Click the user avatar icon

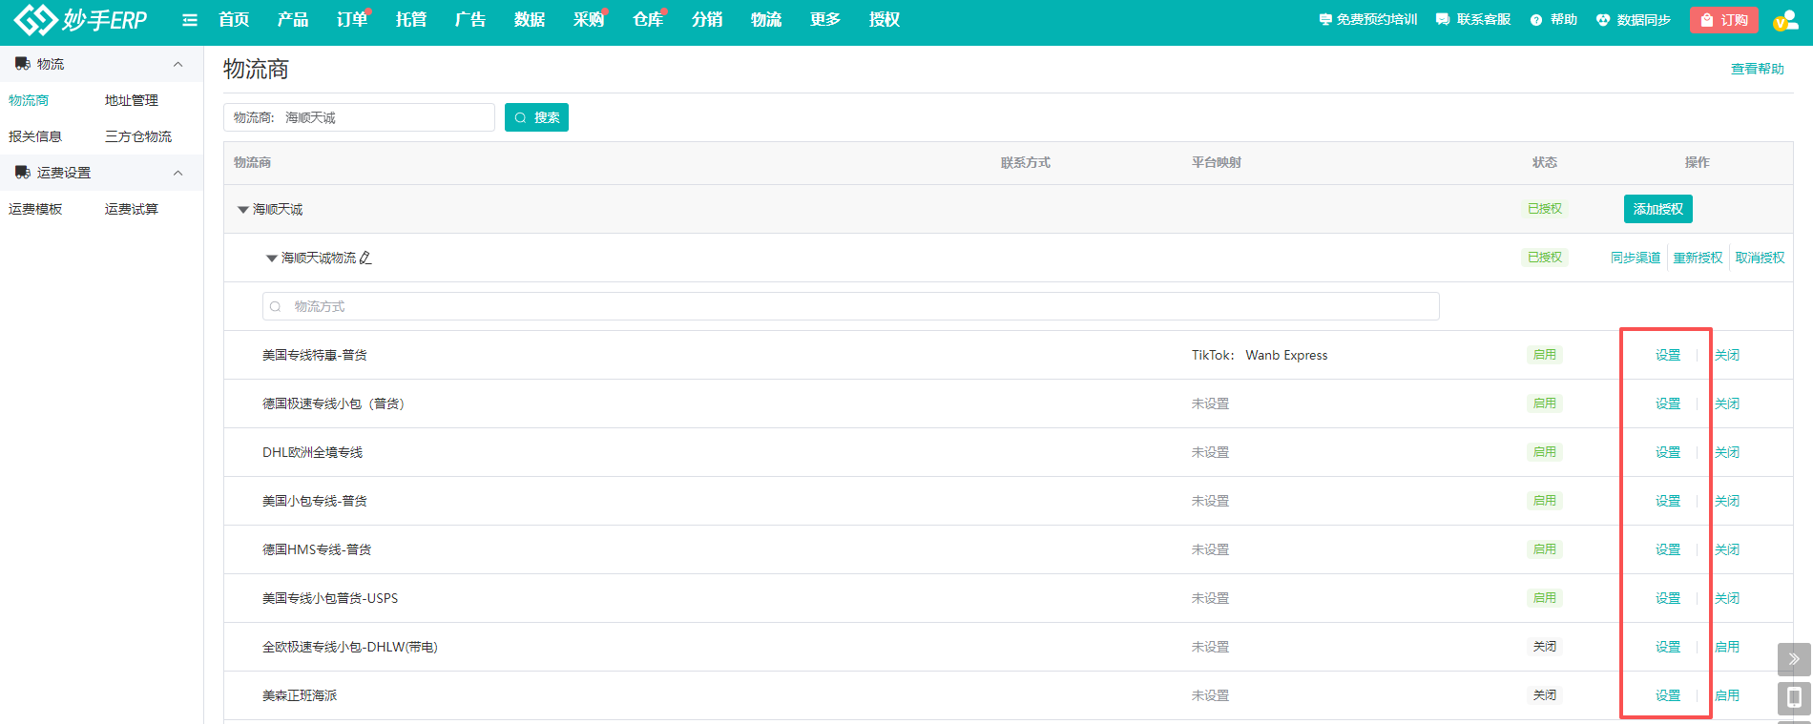coord(1784,20)
